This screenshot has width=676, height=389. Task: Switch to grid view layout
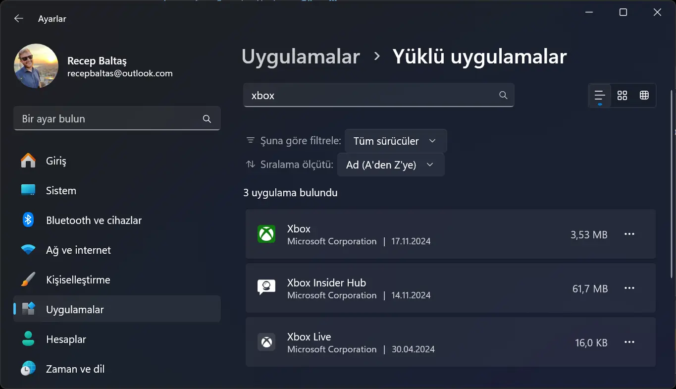(622, 95)
